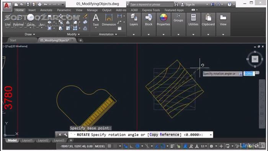Viewport: 268px width, 151px height.
Task: Open the Utilities calculator panel
Action: 193,20
